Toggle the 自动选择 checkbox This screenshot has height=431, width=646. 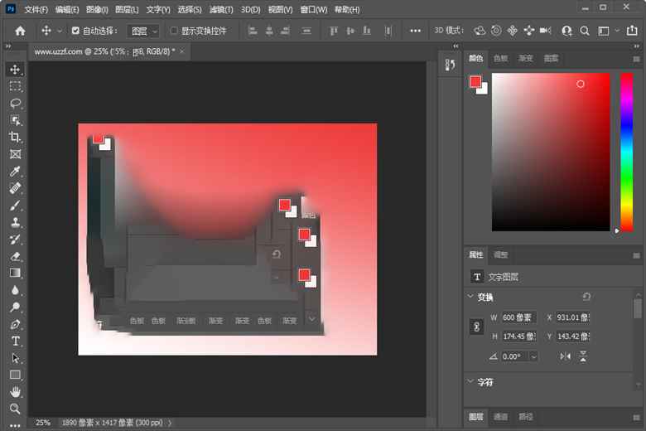tap(75, 31)
